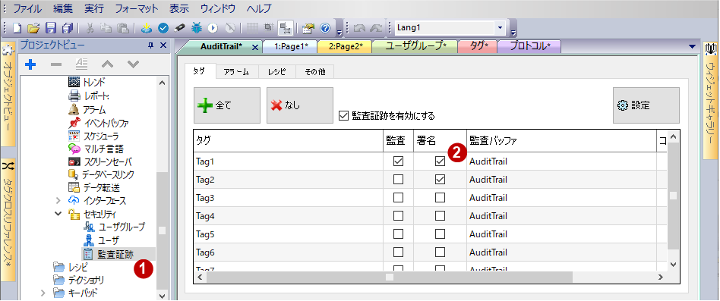Open the オブジェクトビュー side tab
The height and width of the screenshot is (301, 720).
(8, 95)
